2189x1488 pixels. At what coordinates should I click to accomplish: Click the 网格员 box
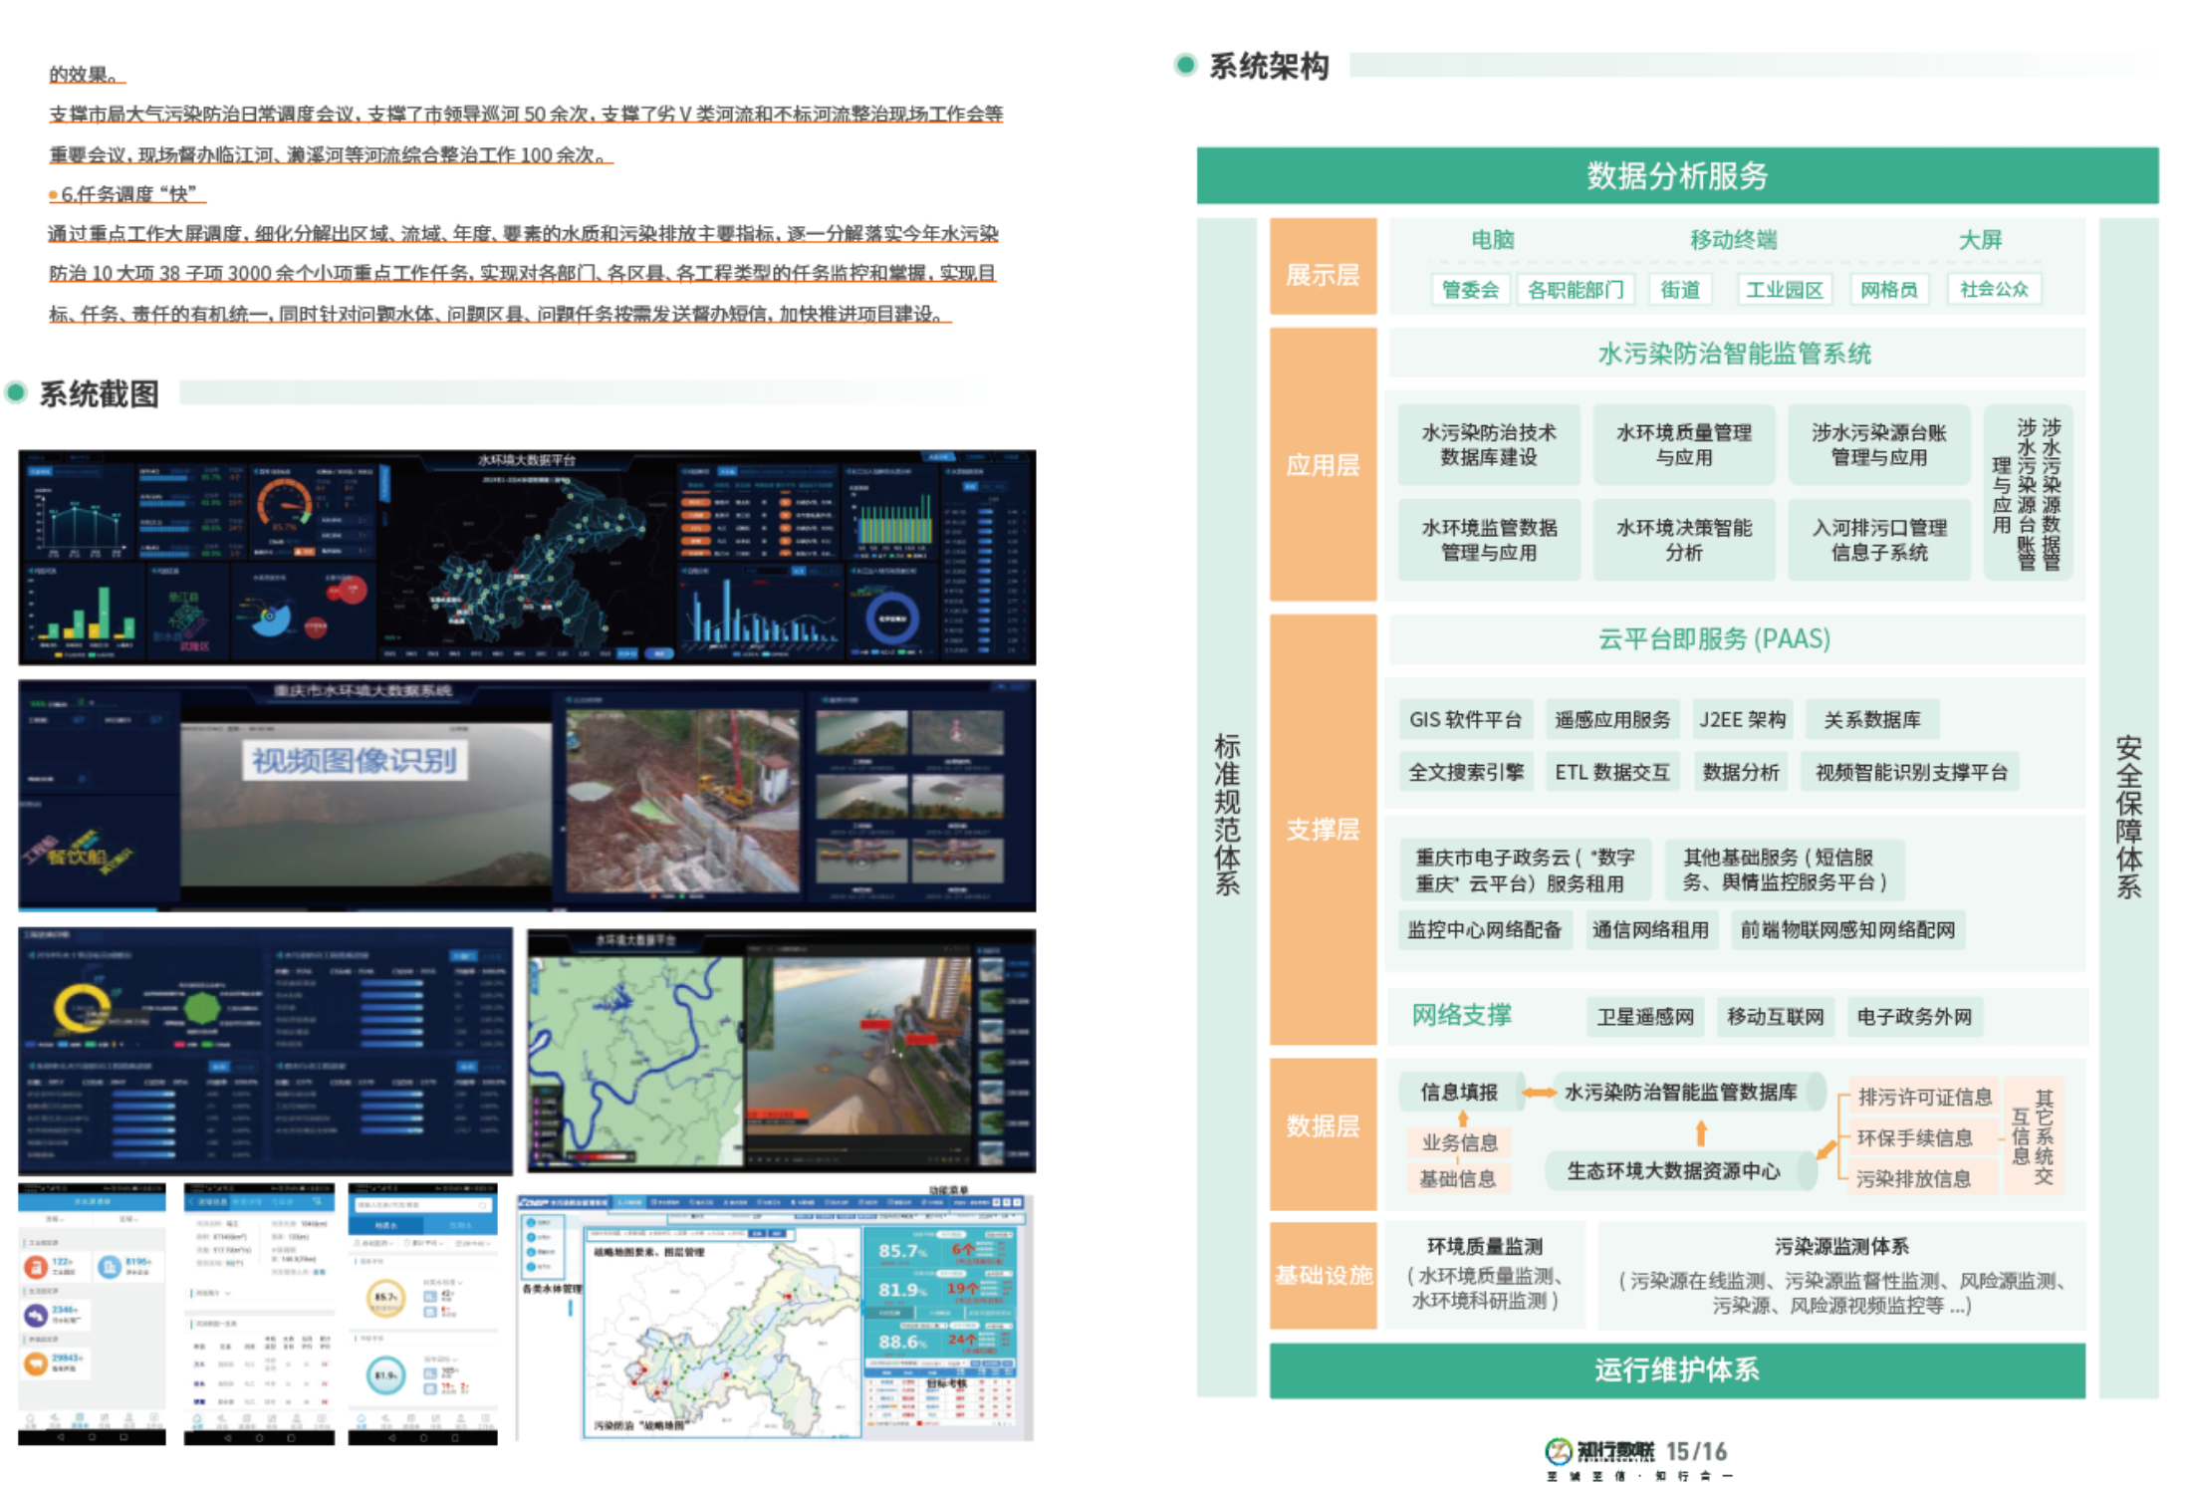(x=1888, y=289)
